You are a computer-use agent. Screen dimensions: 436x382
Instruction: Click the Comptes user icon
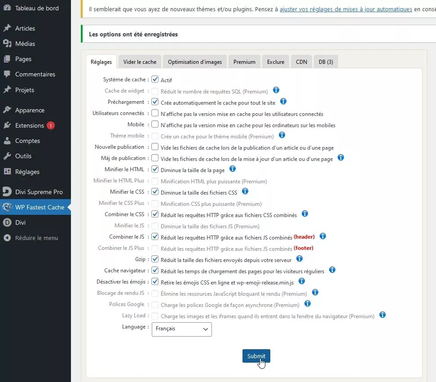[7, 141]
